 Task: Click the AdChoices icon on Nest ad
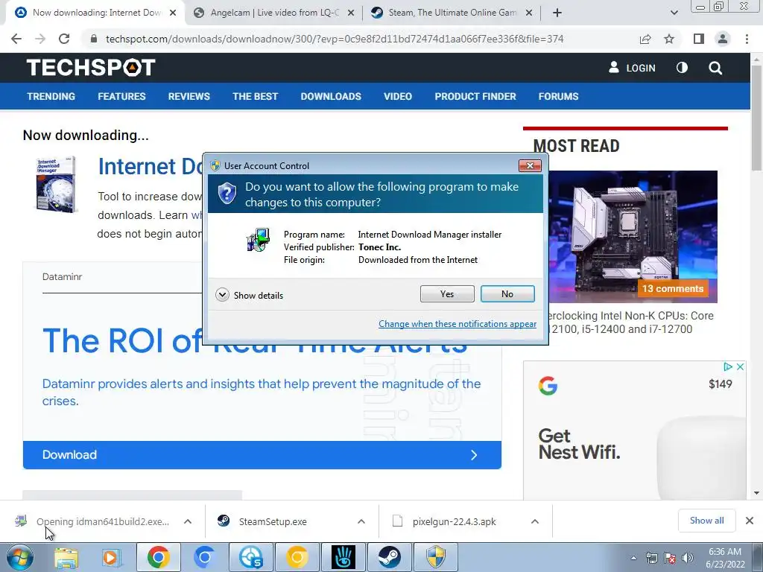click(x=728, y=366)
